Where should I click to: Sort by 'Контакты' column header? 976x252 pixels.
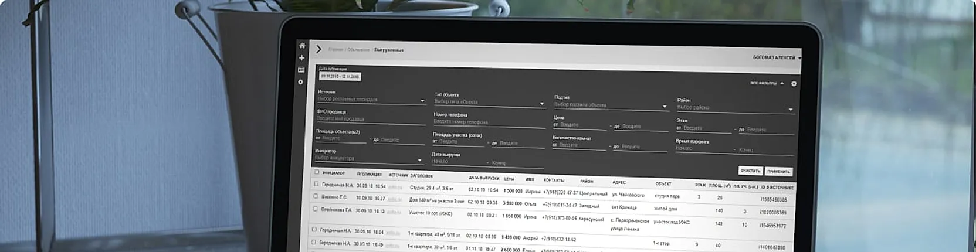coord(554,180)
